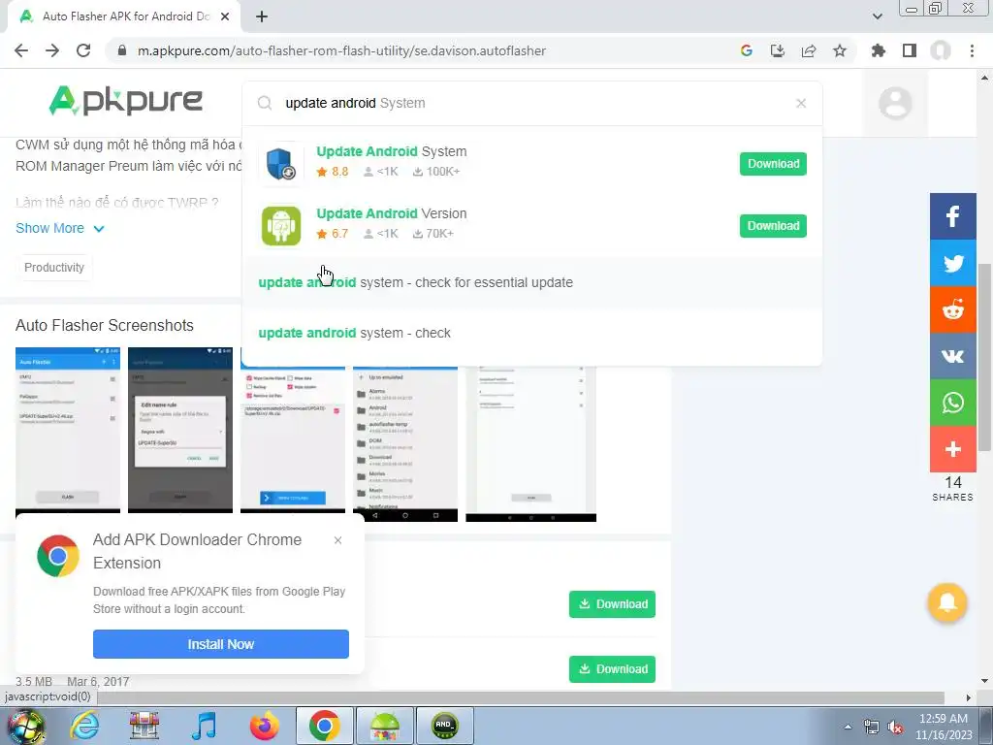
Task: Download Update Android System
Action: pos(773,164)
